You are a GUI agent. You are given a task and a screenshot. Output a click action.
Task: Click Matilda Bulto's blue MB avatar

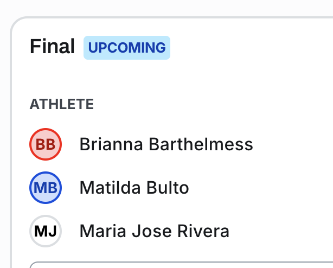click(46, 188)
